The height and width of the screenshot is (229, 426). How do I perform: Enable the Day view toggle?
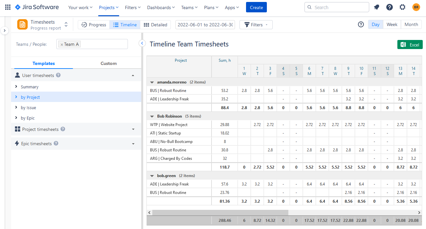(x=375, y=24)
